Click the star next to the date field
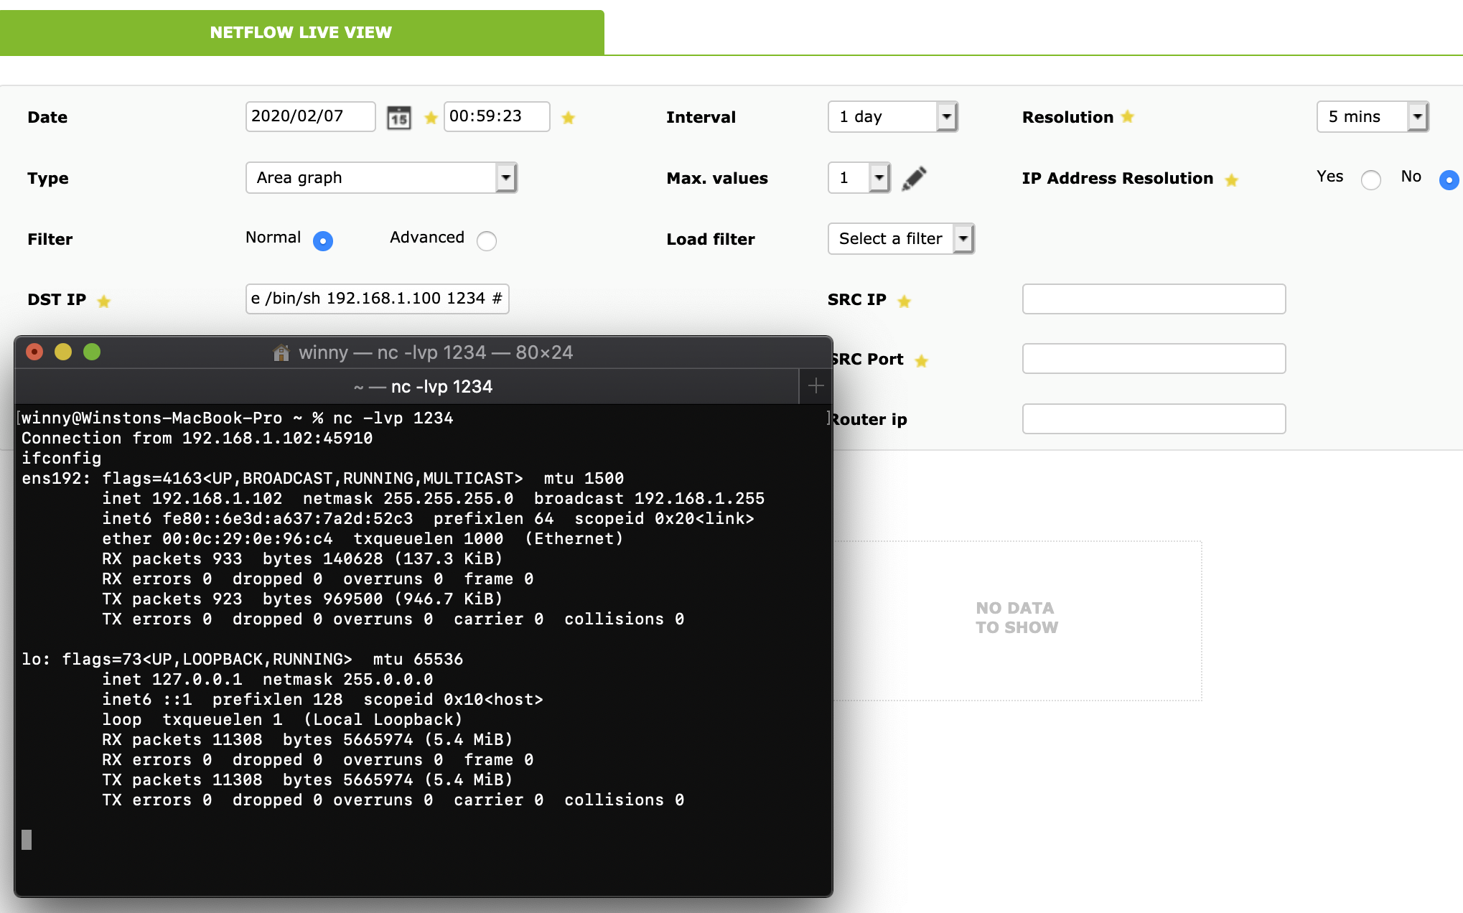This screenshot has width=1463, height=913. tap(431, 118)
